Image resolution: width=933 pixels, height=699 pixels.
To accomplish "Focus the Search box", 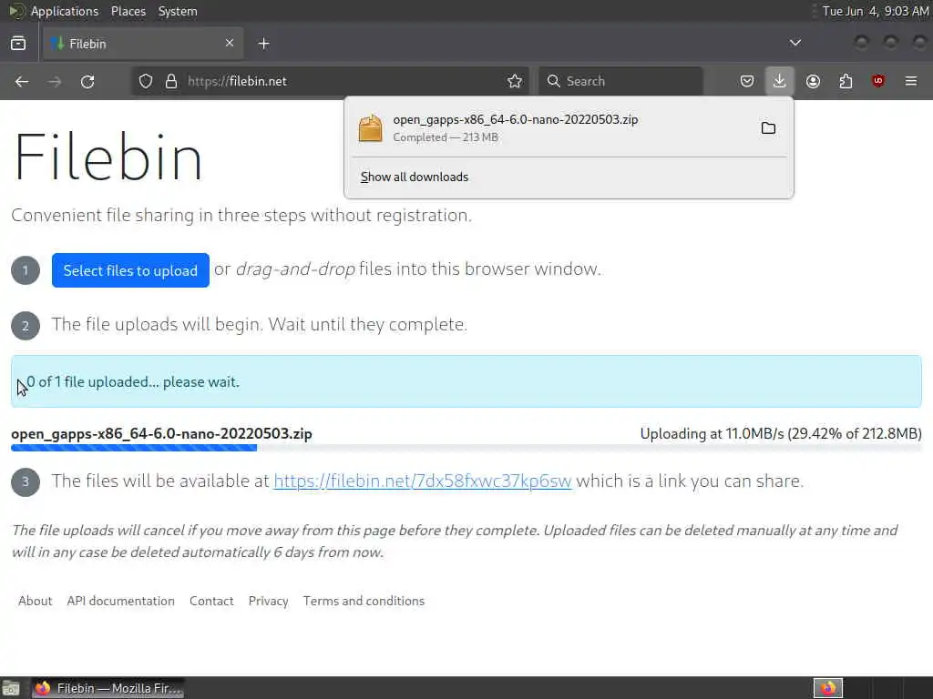I will (x=620, y=81).
